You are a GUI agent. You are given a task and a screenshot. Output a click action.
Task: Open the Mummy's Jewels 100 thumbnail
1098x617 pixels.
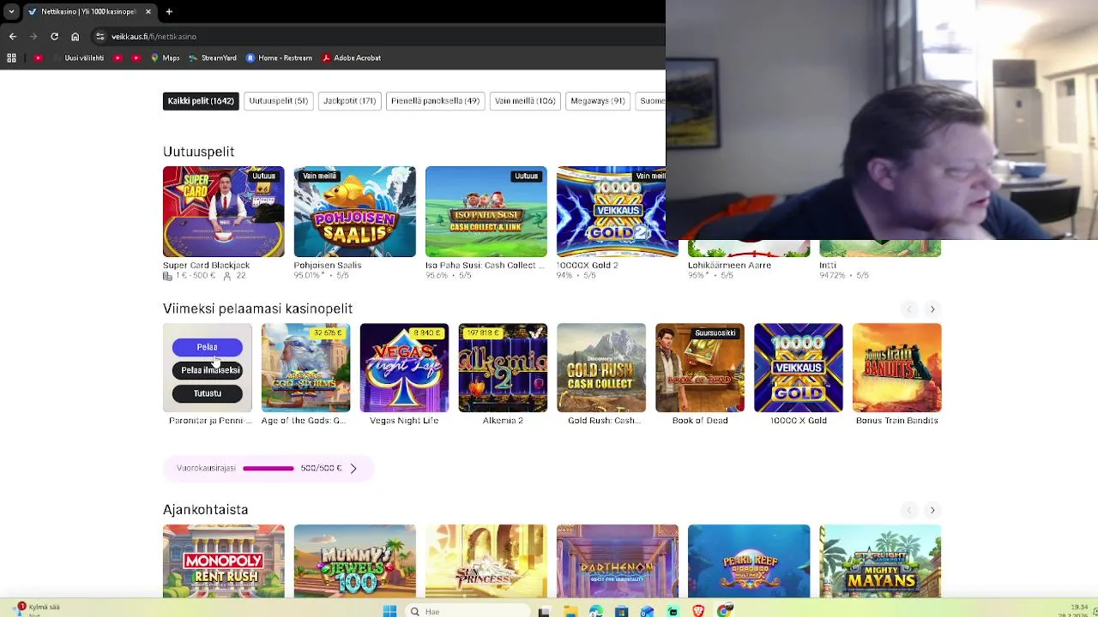pos(354,561)
